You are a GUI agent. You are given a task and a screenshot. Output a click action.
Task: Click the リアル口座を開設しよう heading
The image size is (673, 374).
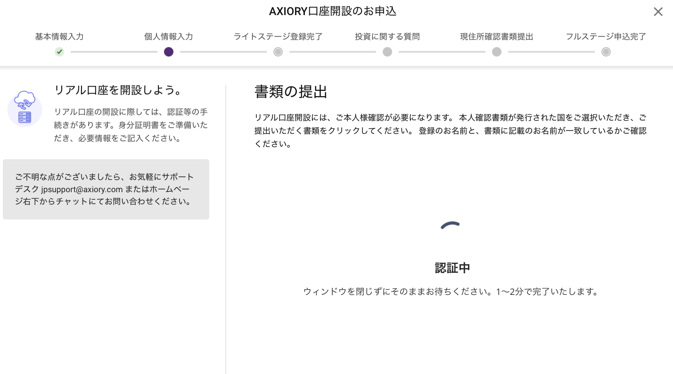coord(118,90)
